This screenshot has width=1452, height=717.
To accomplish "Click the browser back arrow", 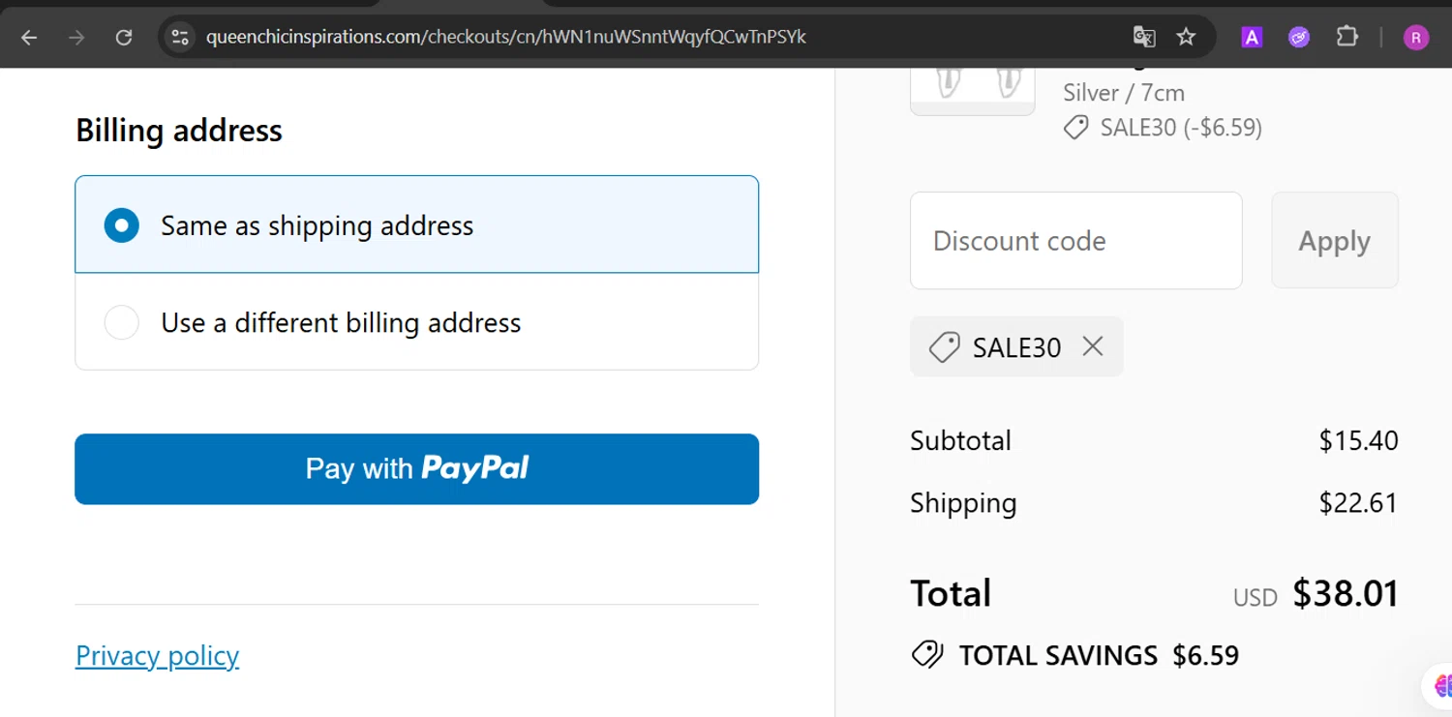I will (29, 38).
